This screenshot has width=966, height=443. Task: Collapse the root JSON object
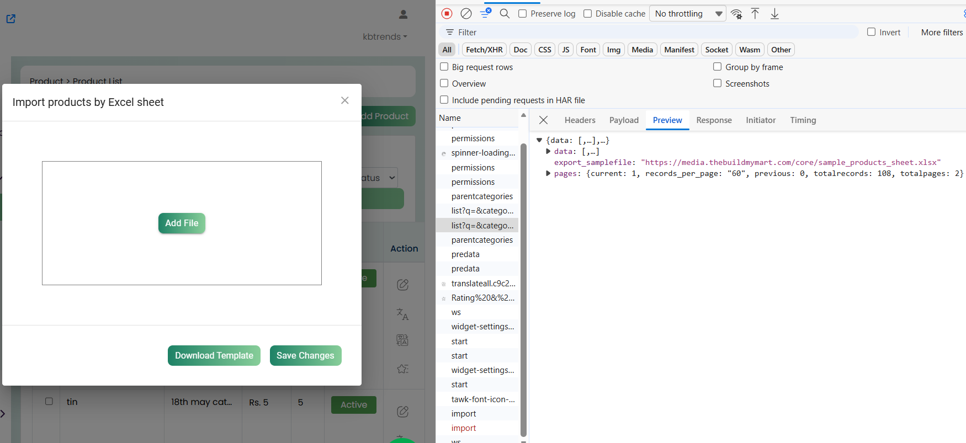click(x=539, y=140)
